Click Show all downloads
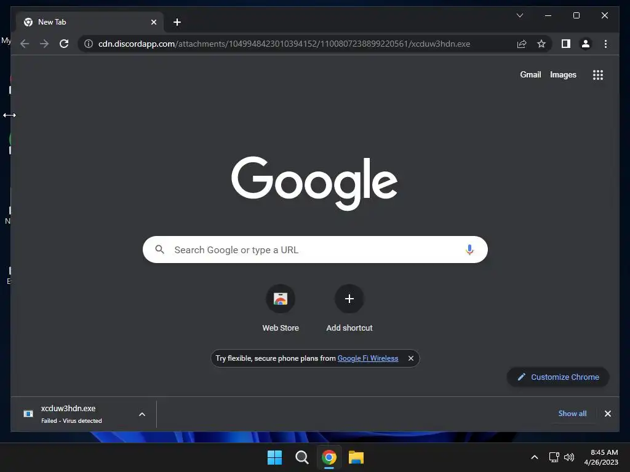630x472 pixels. coord(572,414)
